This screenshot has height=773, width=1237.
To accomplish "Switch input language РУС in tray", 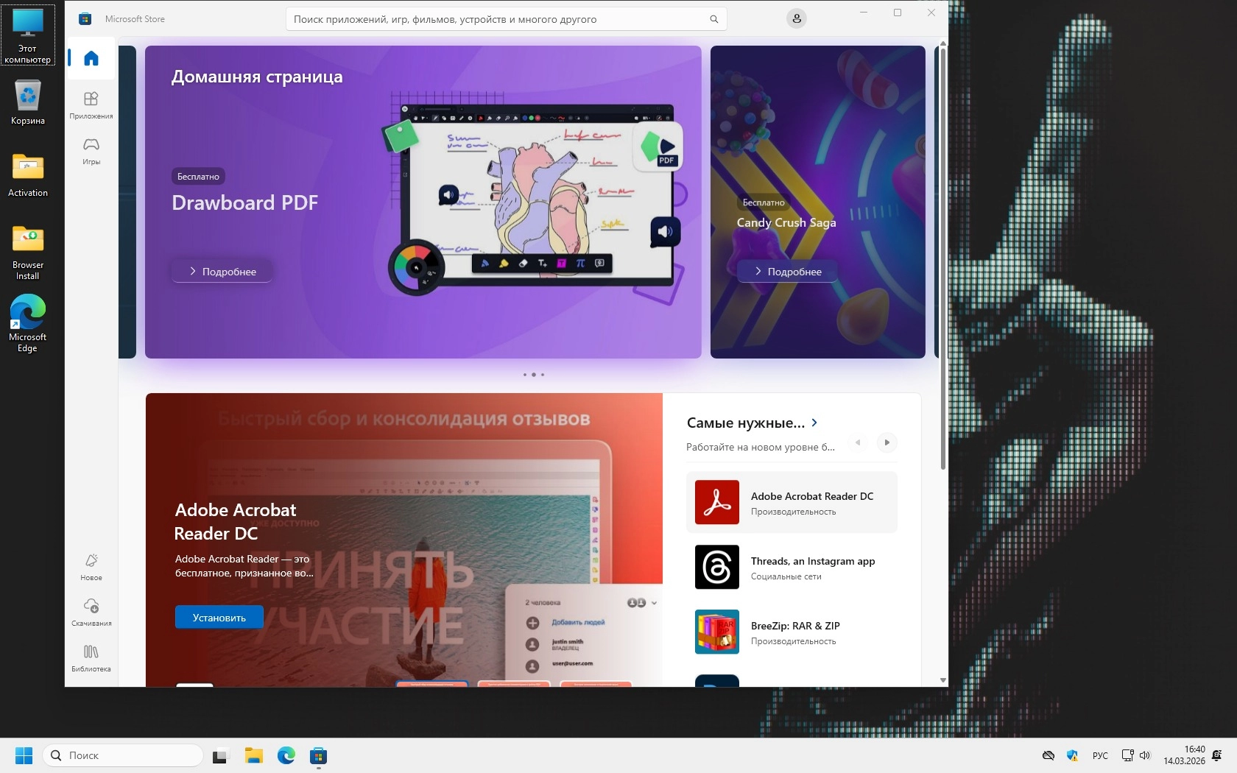I will pyautogui.click(x=1100, y=755).
